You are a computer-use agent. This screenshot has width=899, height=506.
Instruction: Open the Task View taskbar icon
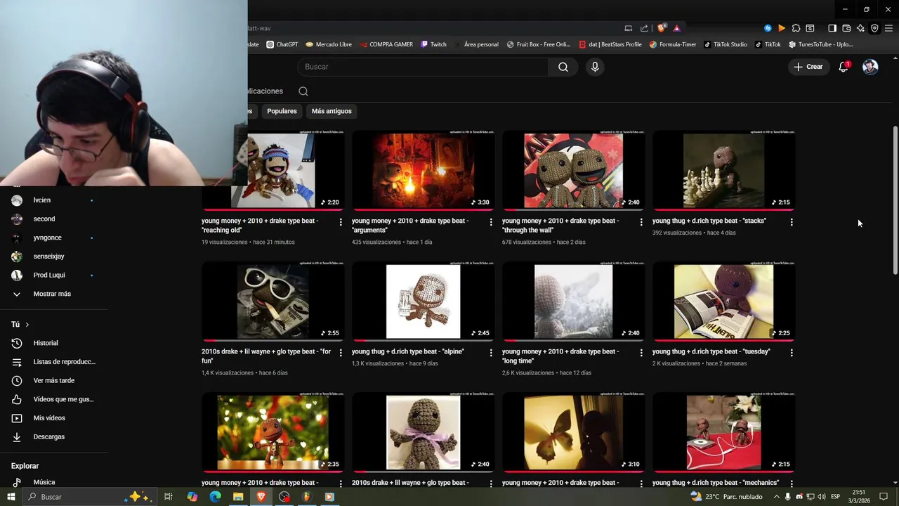(169, 497)
